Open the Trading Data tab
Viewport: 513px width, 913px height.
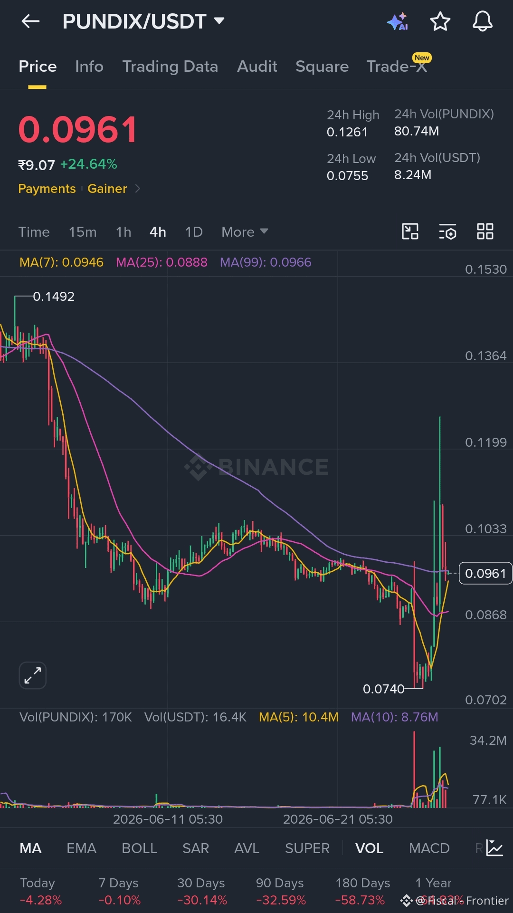point(170,67)
